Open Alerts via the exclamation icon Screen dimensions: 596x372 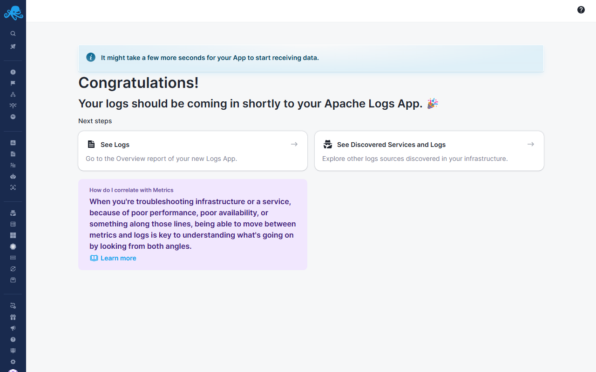coord(13,72)
